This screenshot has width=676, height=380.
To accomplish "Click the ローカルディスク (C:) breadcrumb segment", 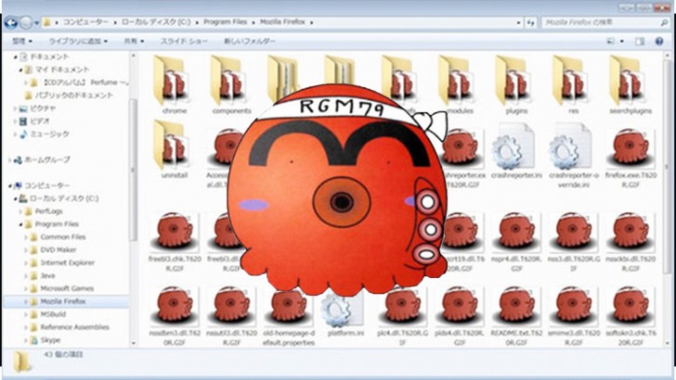I will (156, 22).
